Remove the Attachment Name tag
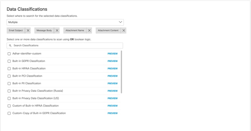 89,31
